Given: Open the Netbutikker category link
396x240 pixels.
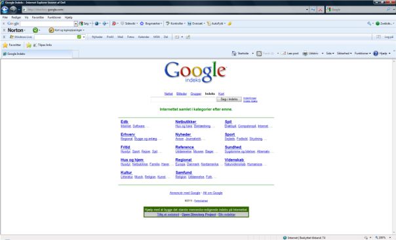Looking at the screenshot, I should pyautogui.click(x=186, y=122).
